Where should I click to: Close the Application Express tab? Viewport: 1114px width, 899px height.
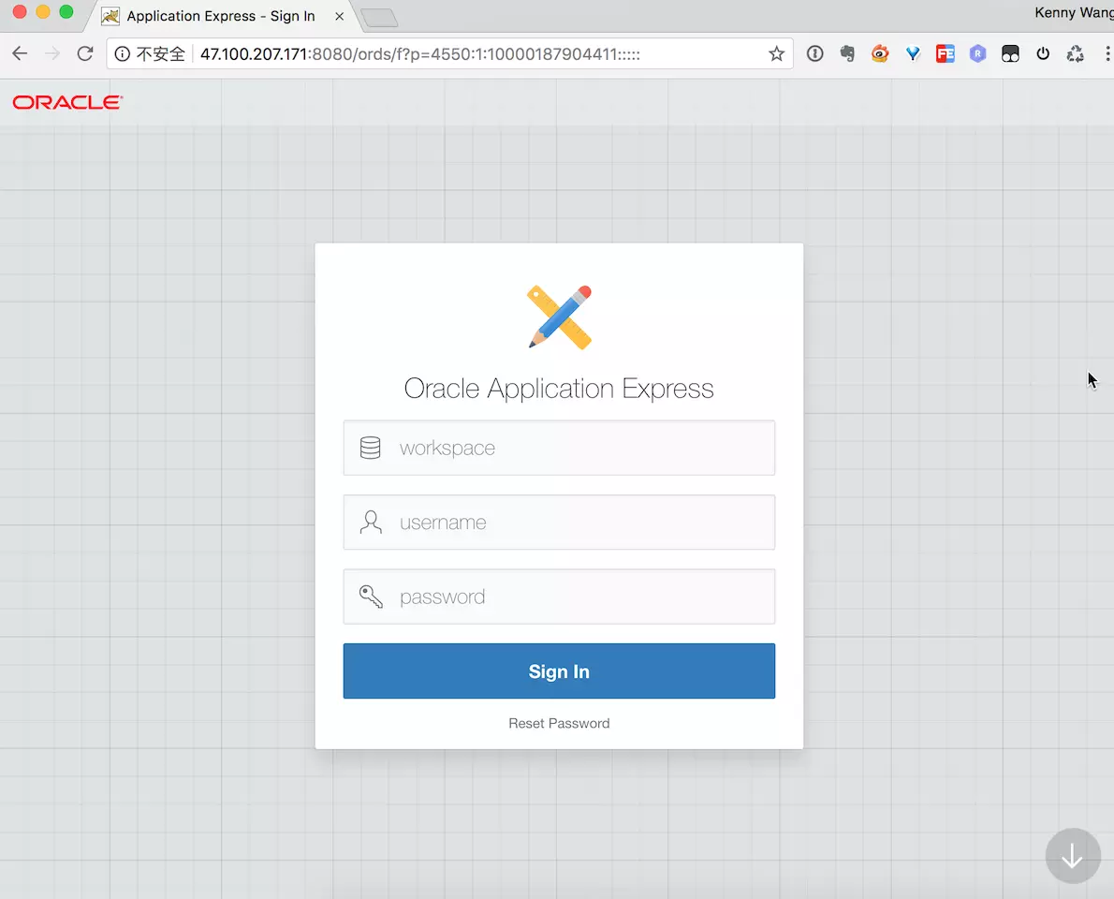(x=340, y=16)
